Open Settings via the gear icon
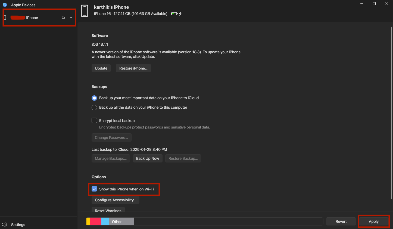 [x=5, y=224]
